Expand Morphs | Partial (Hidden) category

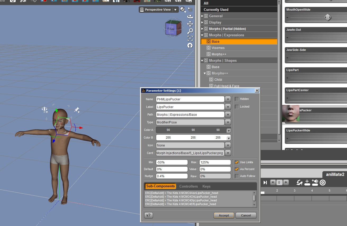202,29
